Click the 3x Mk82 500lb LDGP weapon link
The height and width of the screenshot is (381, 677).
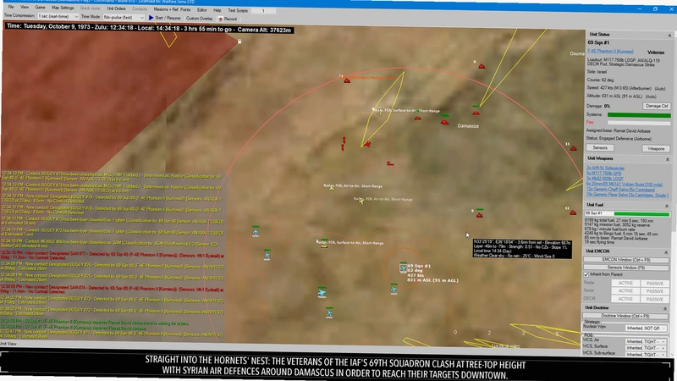click(x=605, y=179)
